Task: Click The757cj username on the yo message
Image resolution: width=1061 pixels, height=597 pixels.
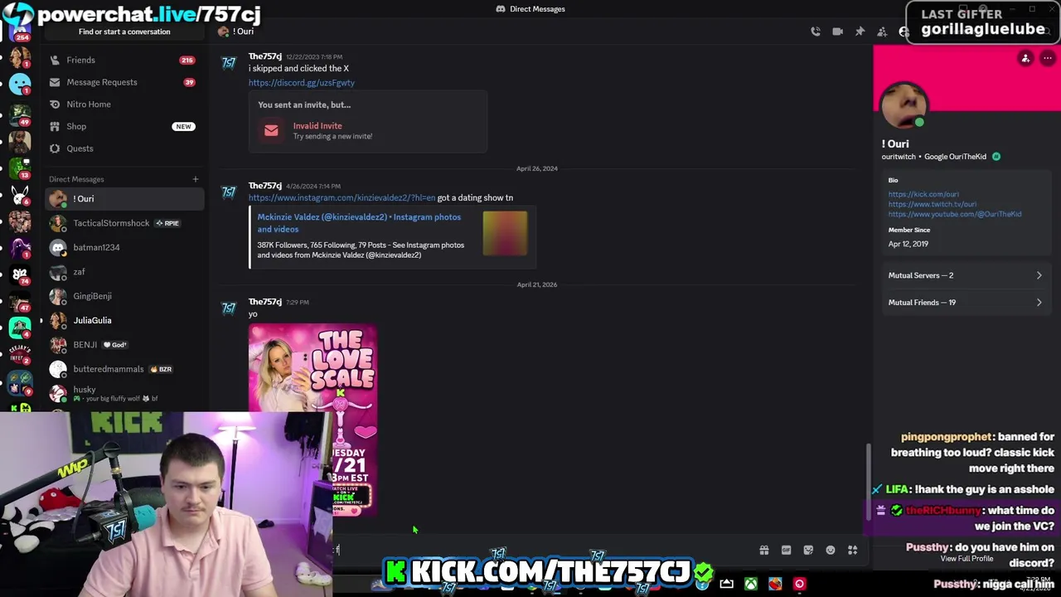Action: click(x=265, y=302)
